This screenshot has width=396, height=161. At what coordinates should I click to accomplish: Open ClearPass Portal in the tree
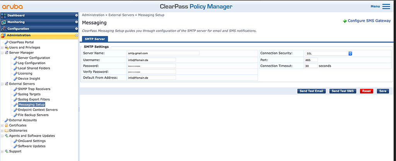point(22,42)
